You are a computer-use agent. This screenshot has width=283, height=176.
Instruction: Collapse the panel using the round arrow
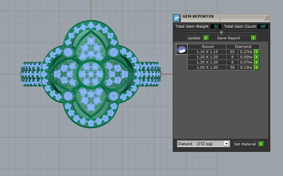pos(222,32)
